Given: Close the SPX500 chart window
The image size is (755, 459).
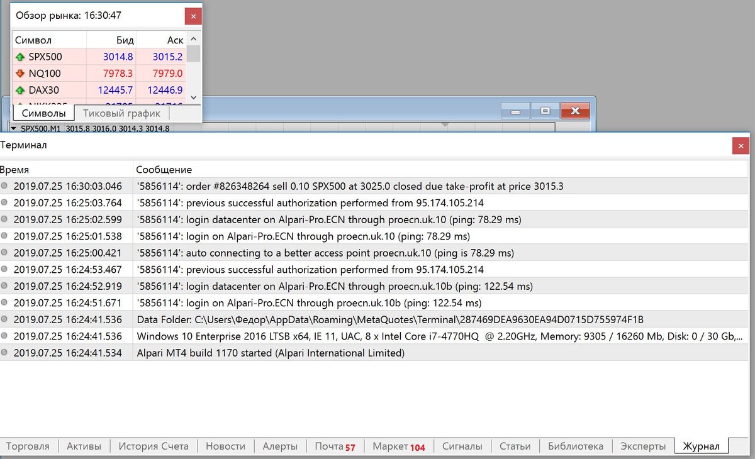Looking at the screenshot, I should [x=575, y=111].
